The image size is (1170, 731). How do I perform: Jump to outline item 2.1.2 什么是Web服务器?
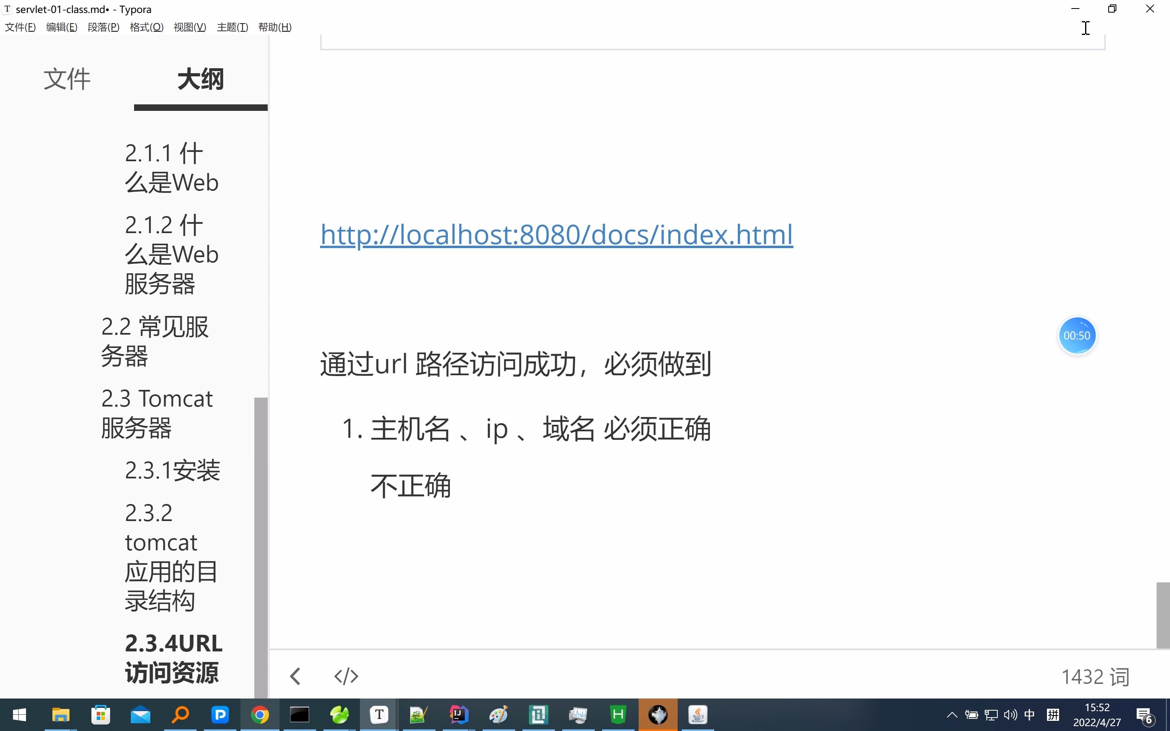click(x=171, y=254)
